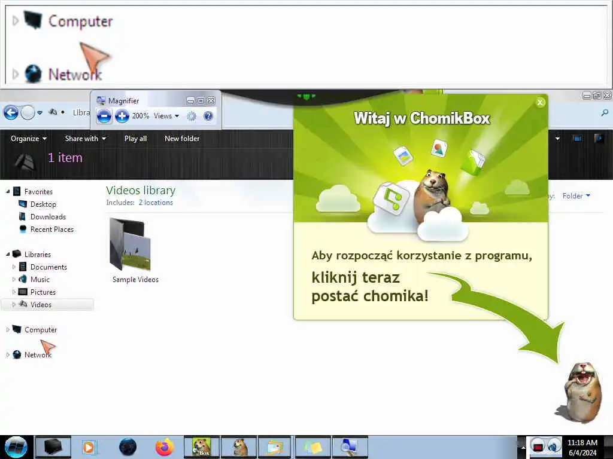Expand Network in the navigation pane
613x459 pixels.
pyautogui.click(x=8, y=355)
